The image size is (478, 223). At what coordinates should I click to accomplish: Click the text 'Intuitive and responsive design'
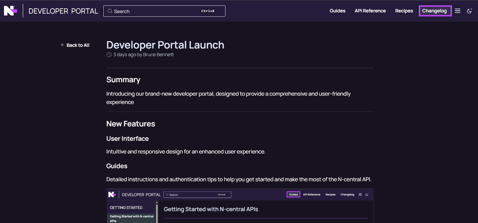click(x=144, y=151)
